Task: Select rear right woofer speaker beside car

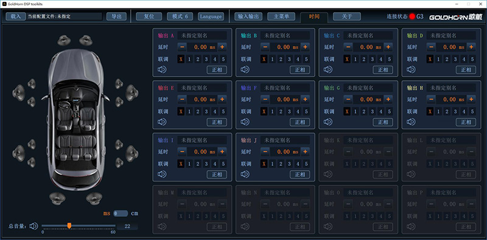Action: pyautogui.click(x=132, y=153)
